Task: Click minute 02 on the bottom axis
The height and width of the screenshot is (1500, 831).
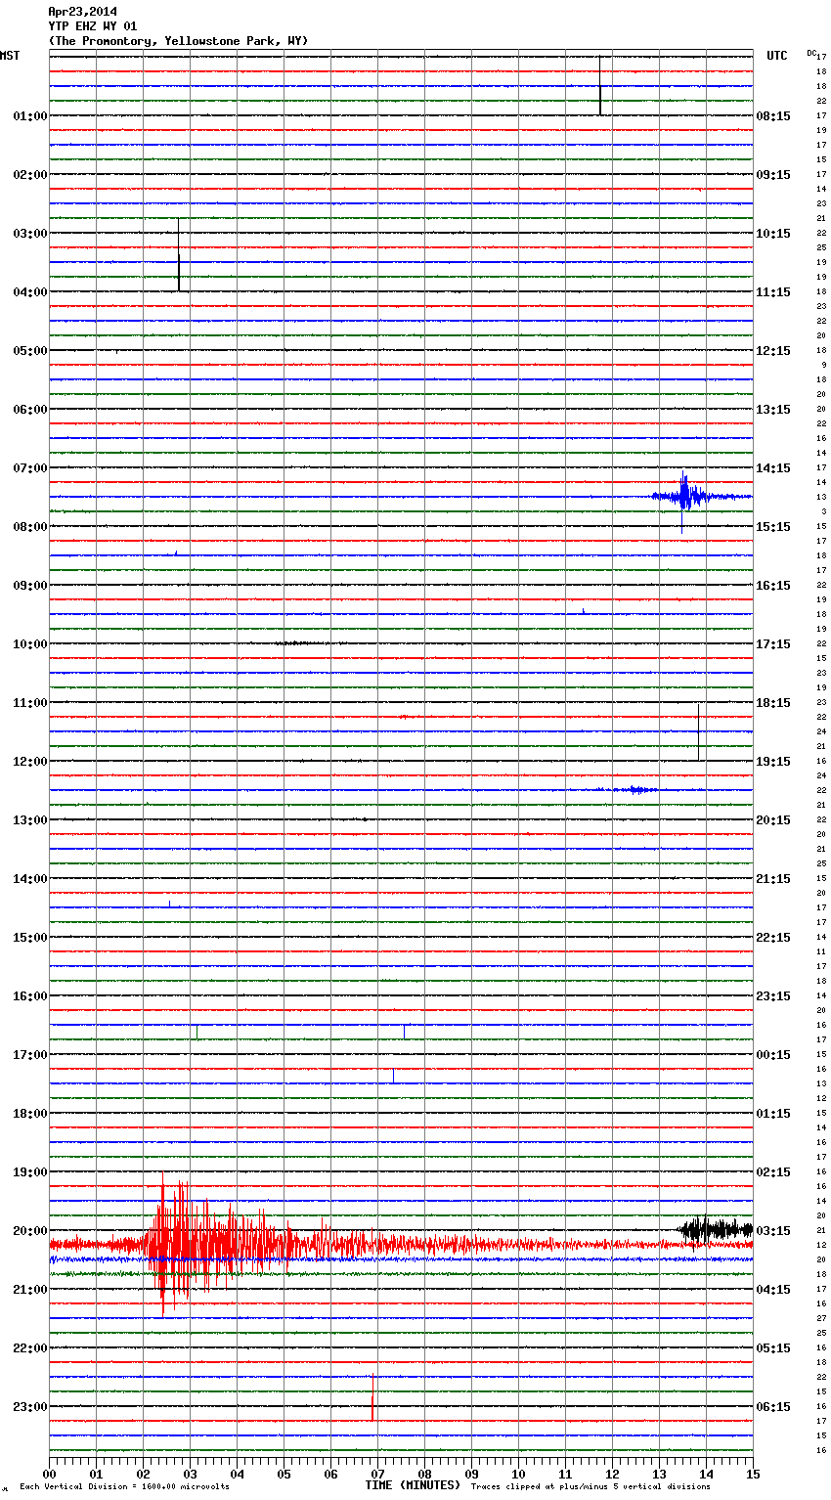Action: point(143,1474)
